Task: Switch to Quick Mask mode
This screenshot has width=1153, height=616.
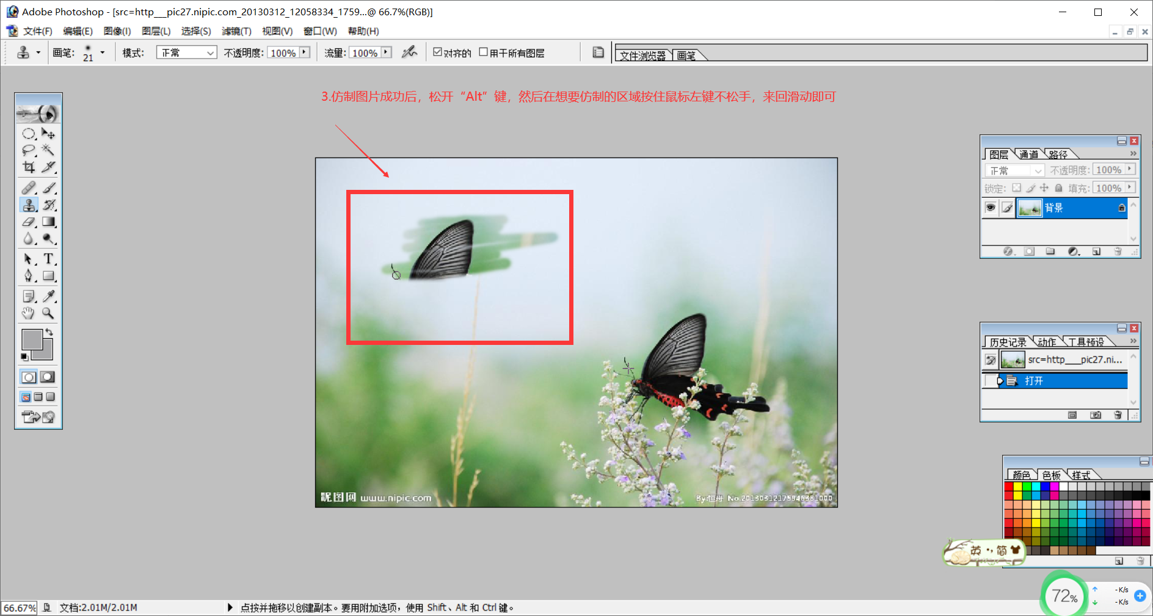Action: click(x=48, y=377)
